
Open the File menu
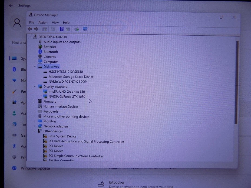pos(32,23)
